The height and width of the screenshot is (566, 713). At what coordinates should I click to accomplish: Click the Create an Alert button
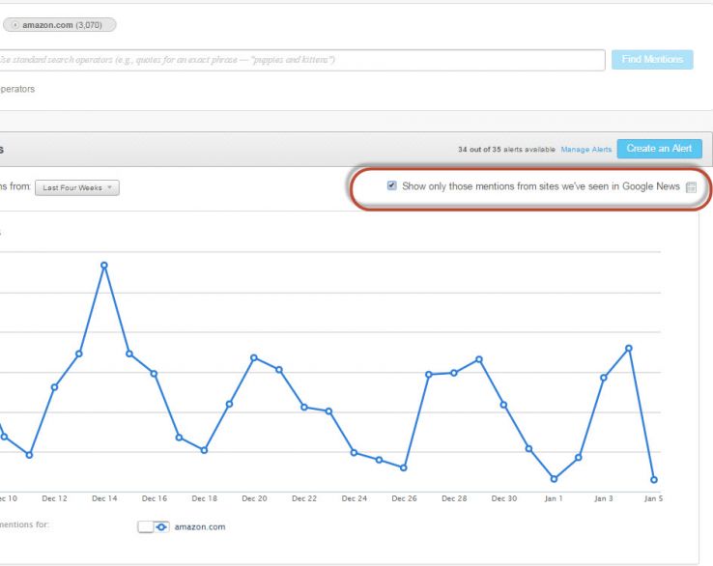click(659, 149)
